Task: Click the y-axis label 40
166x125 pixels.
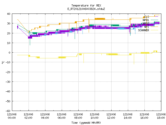Action: click(x=9, y=14)
